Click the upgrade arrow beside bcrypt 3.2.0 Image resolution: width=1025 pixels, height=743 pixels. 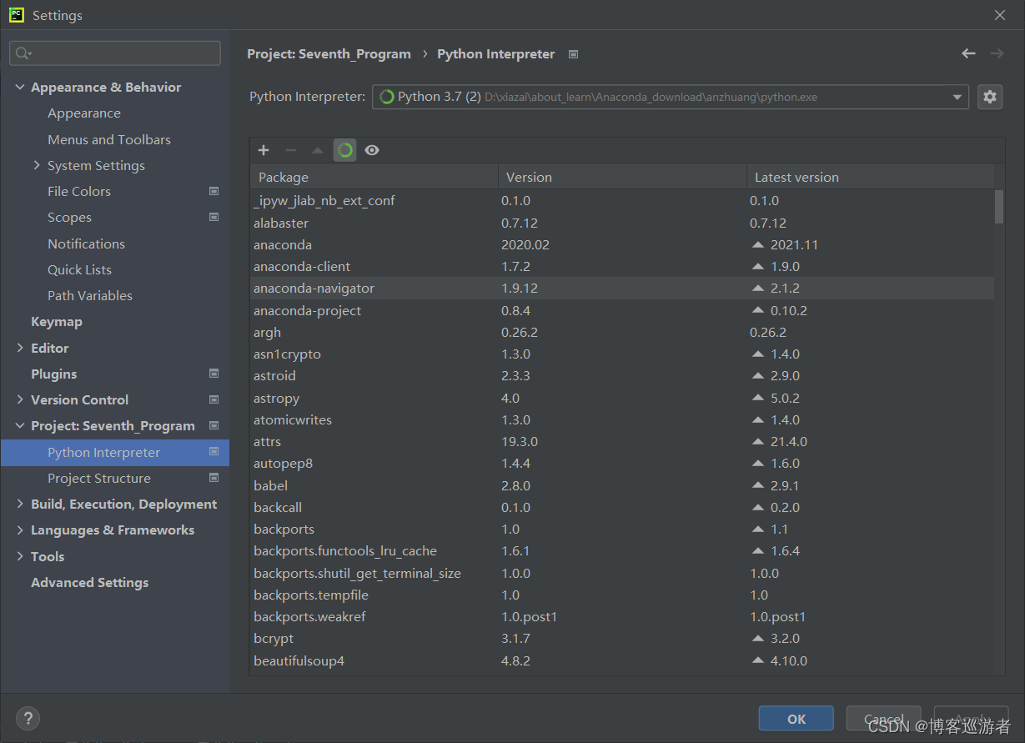coord(758,639)
